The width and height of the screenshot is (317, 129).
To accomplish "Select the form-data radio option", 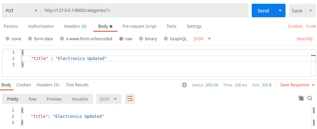I will (x=30, y=39).
